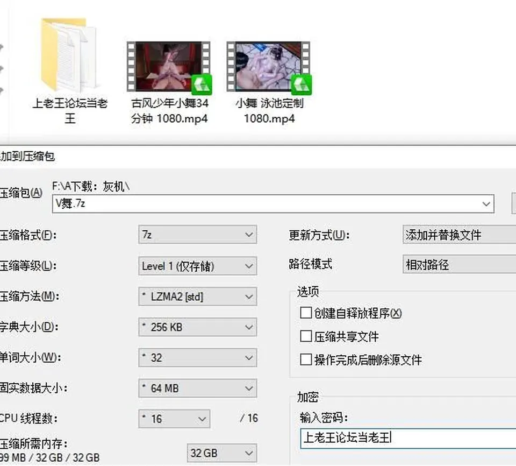Open the CPU 线程数 16 dropdown
The image size is (516, 466).
pyautogui.click(x=174, y=419)
